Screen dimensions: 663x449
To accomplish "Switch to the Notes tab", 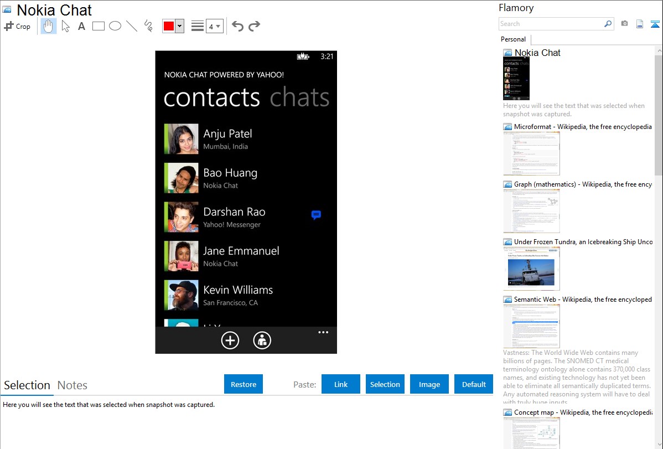I will 72,385.
